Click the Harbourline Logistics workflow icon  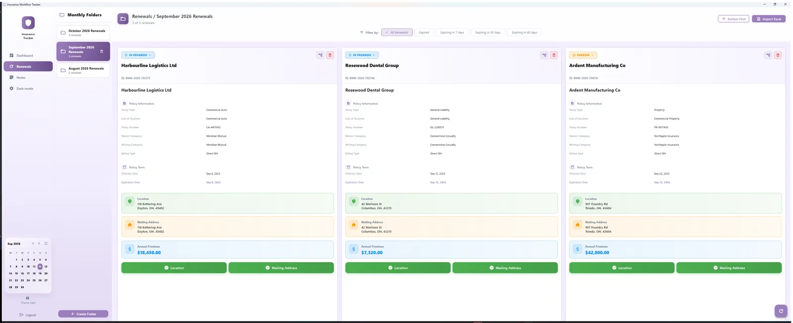[x=320, y=55]
